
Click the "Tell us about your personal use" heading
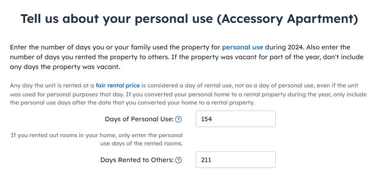pyautogui.click(x=118, y=19)
